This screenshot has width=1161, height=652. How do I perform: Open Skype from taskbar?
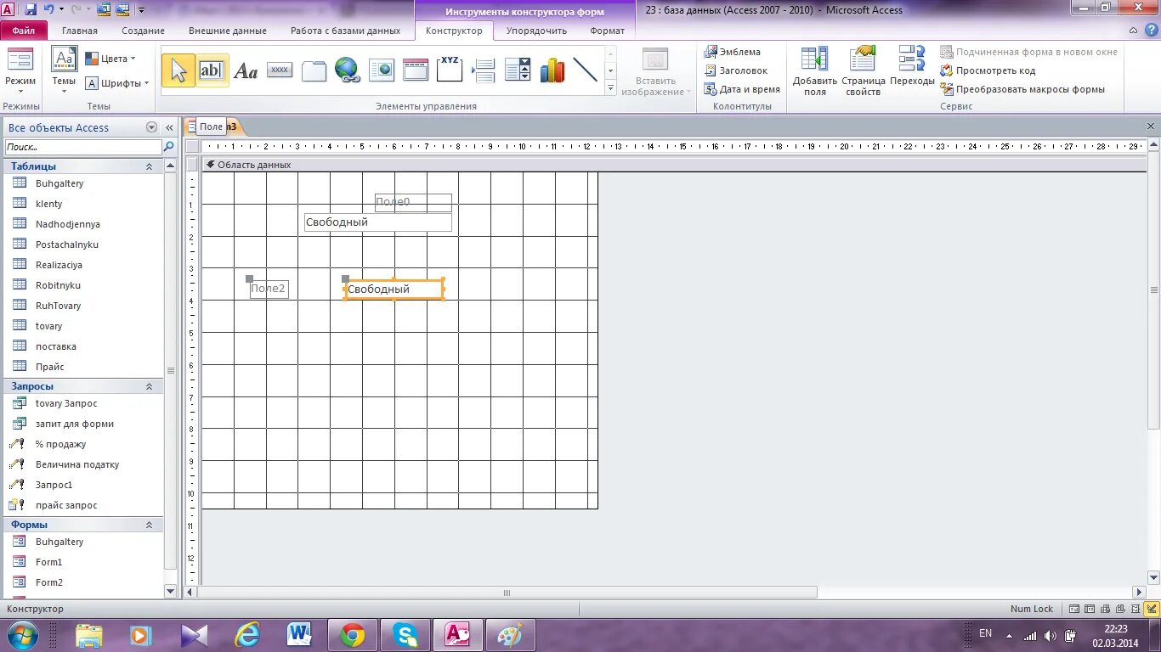405,635
